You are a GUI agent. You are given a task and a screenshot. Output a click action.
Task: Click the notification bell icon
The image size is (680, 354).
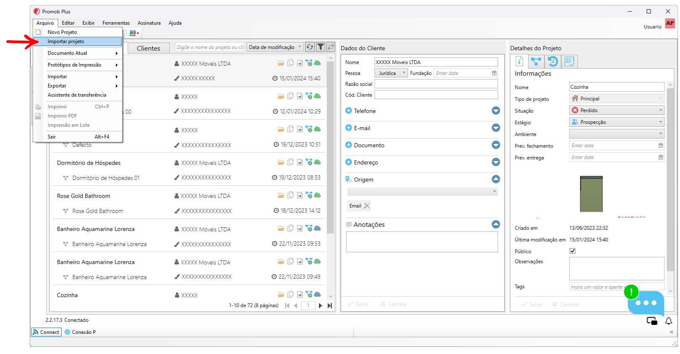(669, 321)
